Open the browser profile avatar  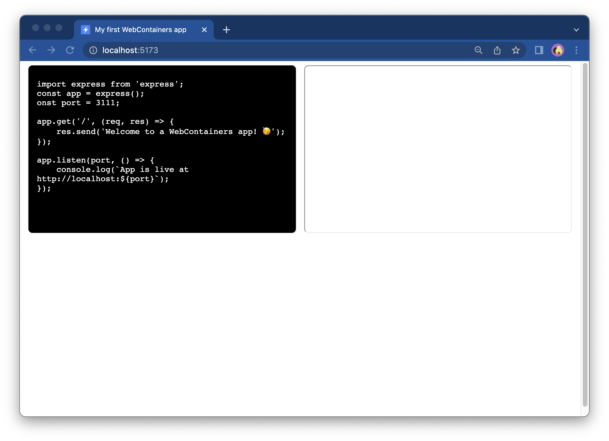click(558, 50)
